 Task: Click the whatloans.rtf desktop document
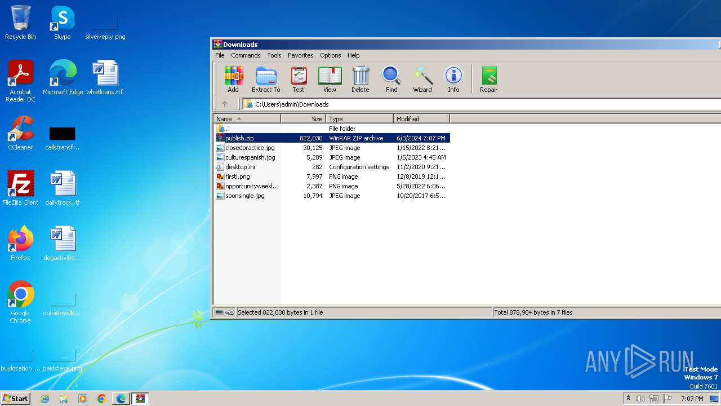coord(105,78)
